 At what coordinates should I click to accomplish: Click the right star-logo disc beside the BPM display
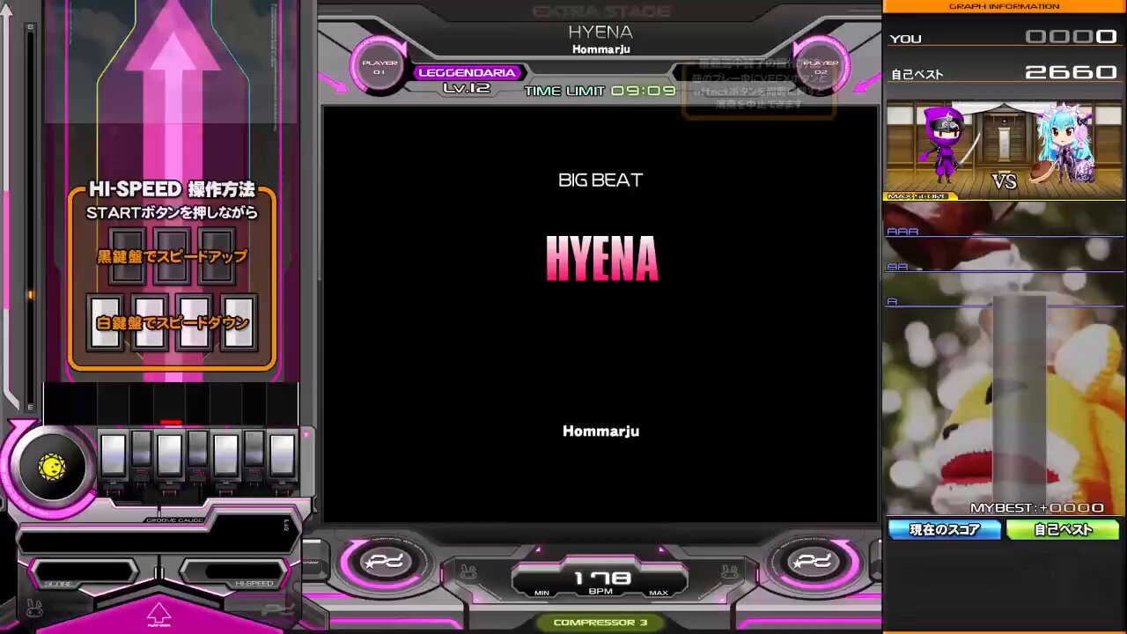click(813, 562)
